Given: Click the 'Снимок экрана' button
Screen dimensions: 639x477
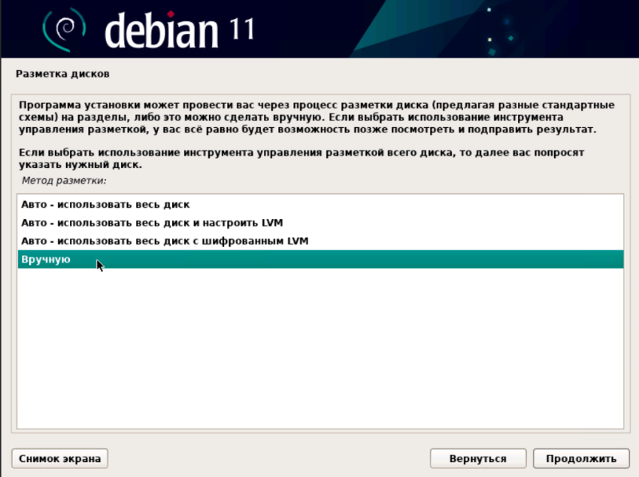Looking at the screenshot, I should [x=60, y=459].
